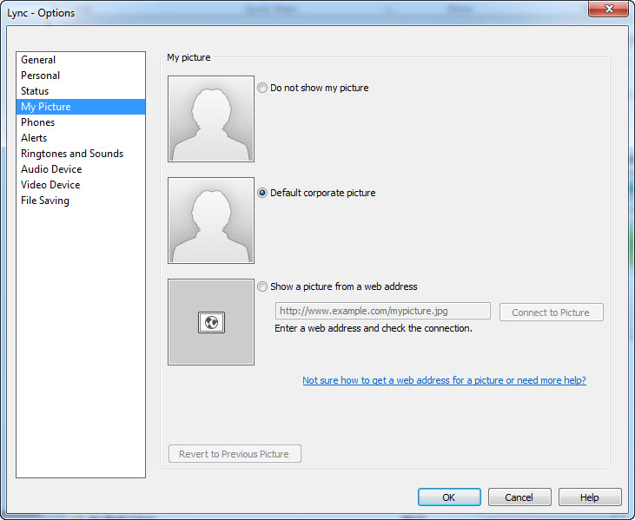This screenshot has width=635, height=520.
Task: Confirm settings with the OK button
Action: (449, 497)
